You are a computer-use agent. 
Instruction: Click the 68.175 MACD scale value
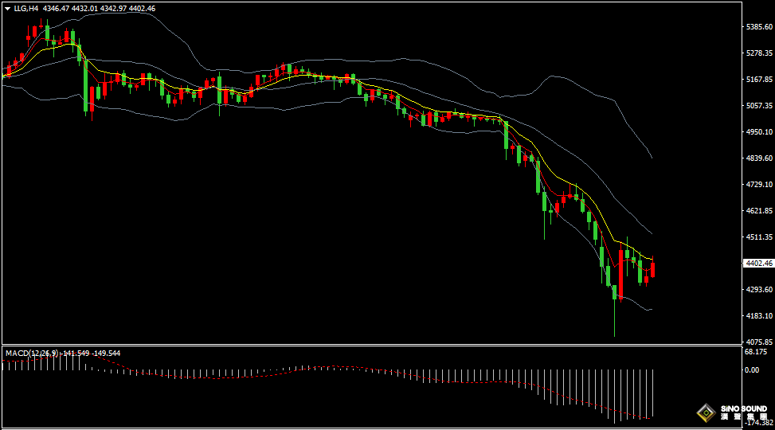coord(755,351)
